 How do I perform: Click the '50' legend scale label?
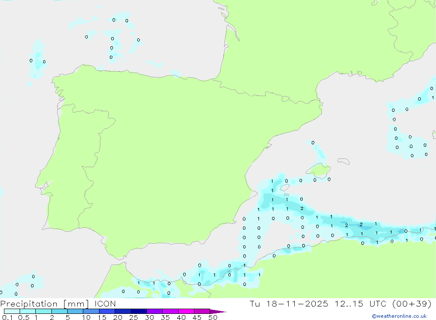click(x=213, y=317)
